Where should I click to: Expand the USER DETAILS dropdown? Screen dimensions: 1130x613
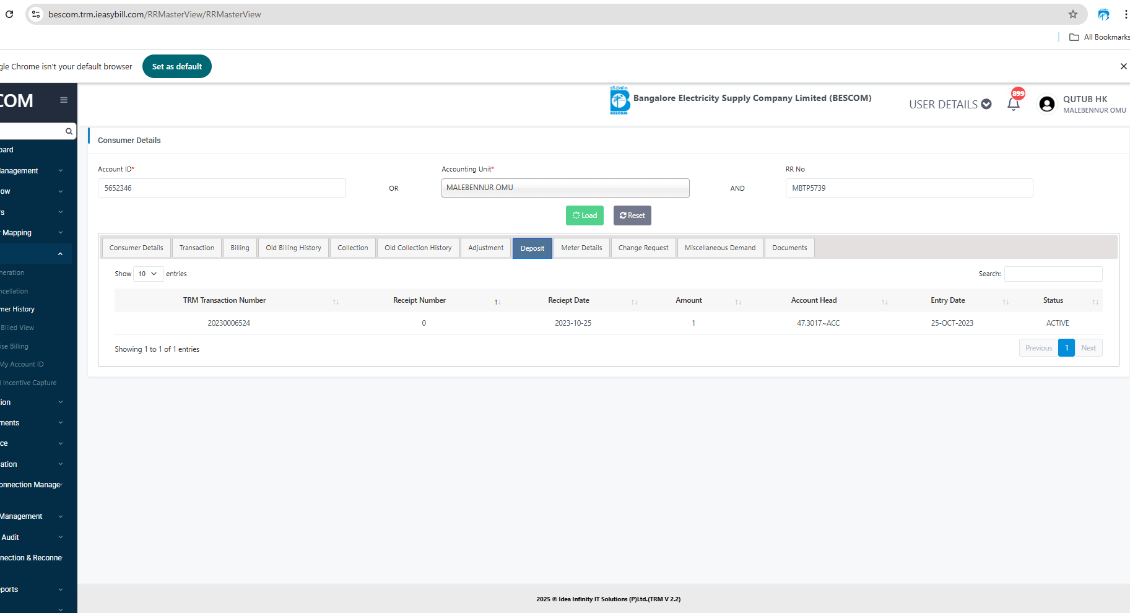(x=950, y=105)
